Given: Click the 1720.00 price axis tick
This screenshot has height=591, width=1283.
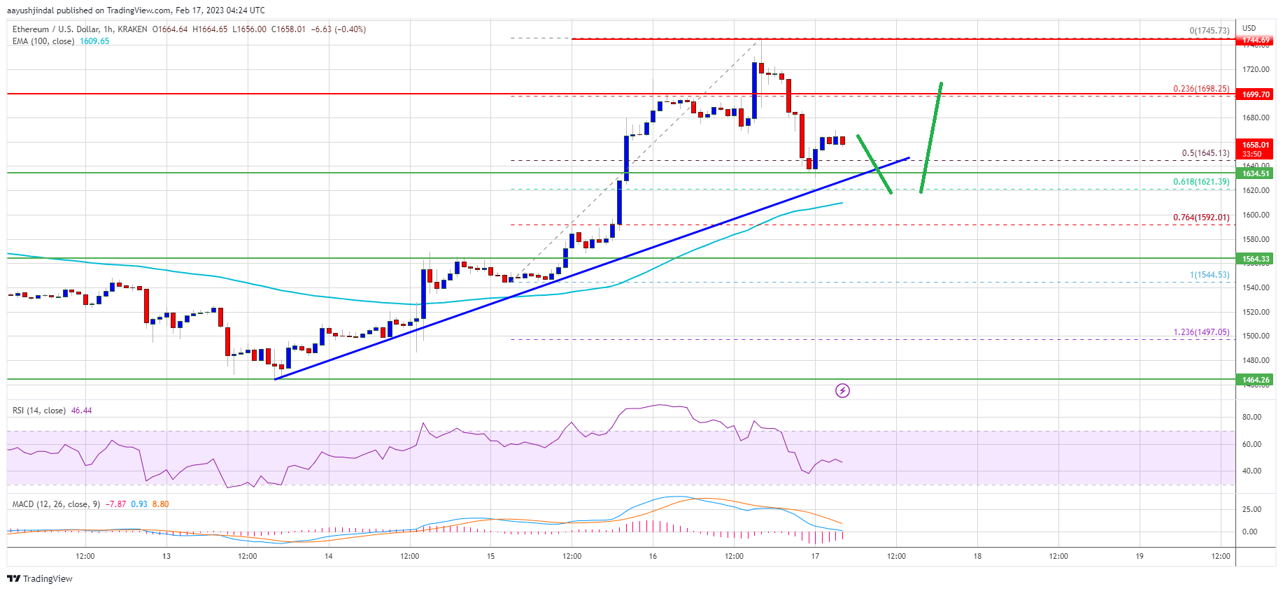Looking at the screenshot, I should click(1256, 70).
